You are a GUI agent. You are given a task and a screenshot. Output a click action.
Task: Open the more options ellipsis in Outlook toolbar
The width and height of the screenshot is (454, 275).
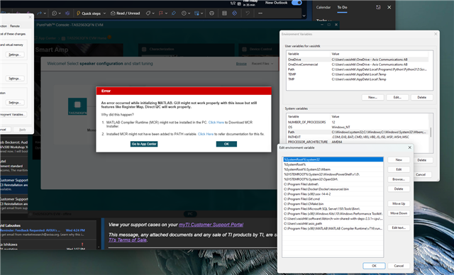pos(260,13)
